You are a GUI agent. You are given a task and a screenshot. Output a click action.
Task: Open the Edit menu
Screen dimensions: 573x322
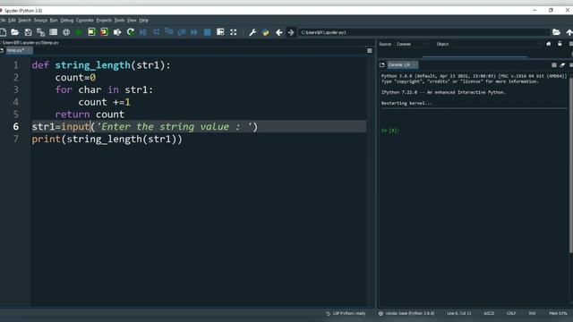(12, 20)
